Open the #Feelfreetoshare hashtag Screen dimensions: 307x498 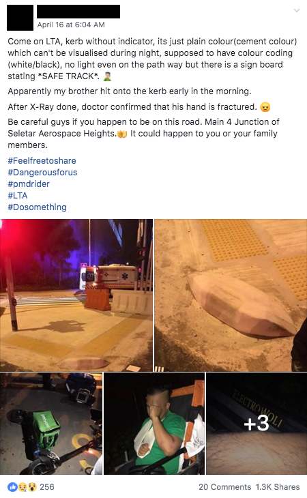tap(42, 161)
